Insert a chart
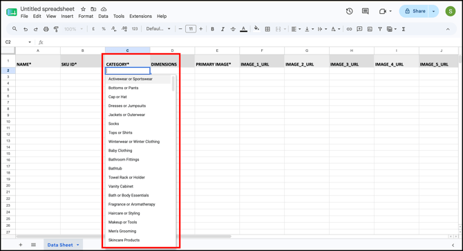The height and width of the screenshot is (251, 463). [370, 29]
